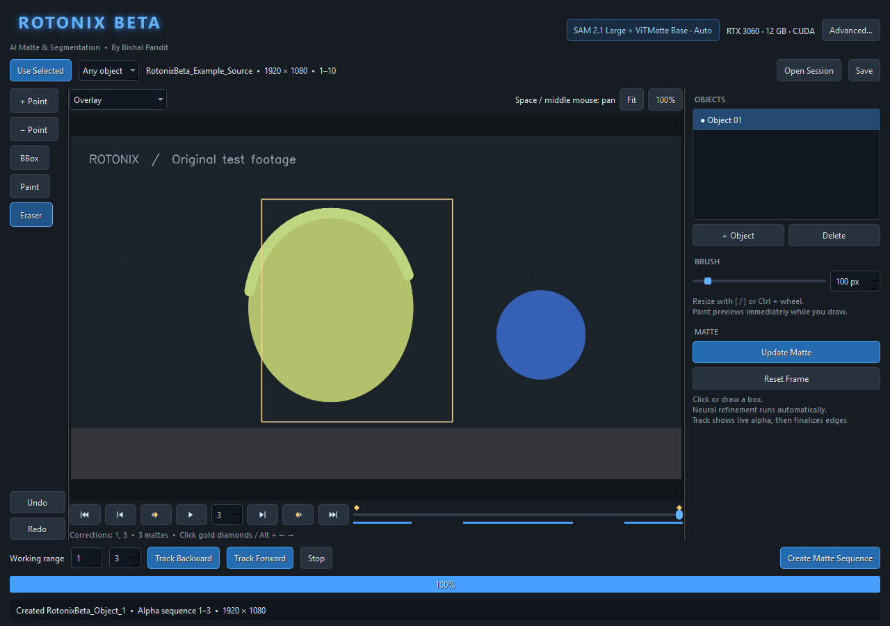Toggle the Eraser tool

point(31,215)
